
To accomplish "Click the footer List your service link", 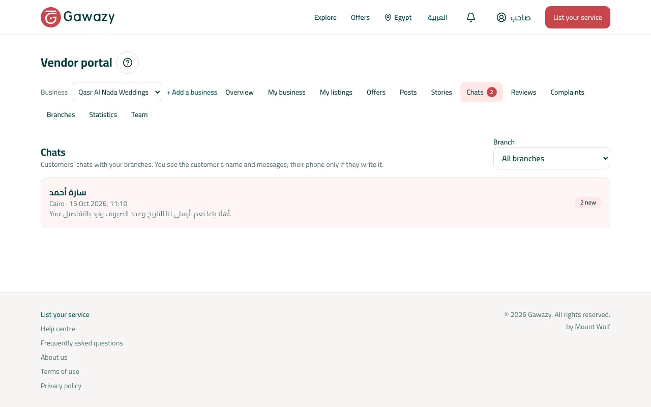I will [65, 314].
